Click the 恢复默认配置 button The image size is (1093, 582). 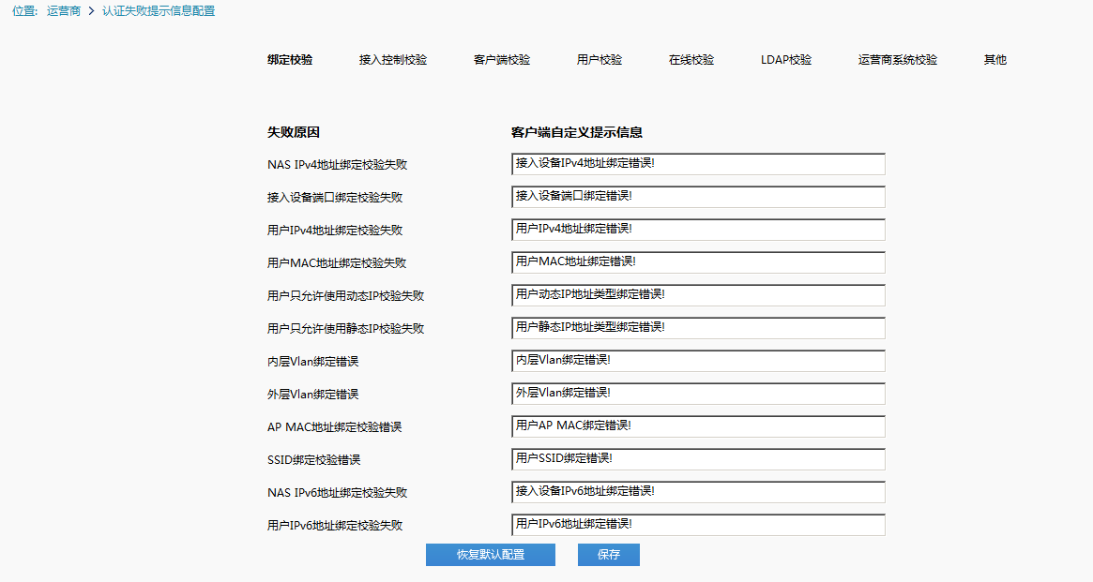coord(491,555)
